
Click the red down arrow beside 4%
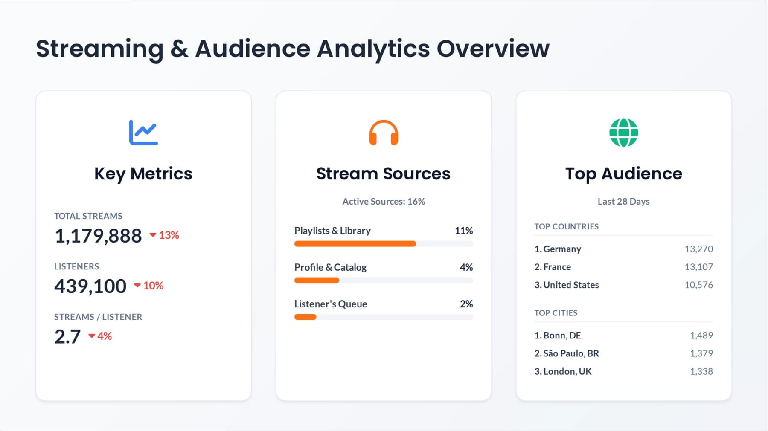(x=92, y=336)
